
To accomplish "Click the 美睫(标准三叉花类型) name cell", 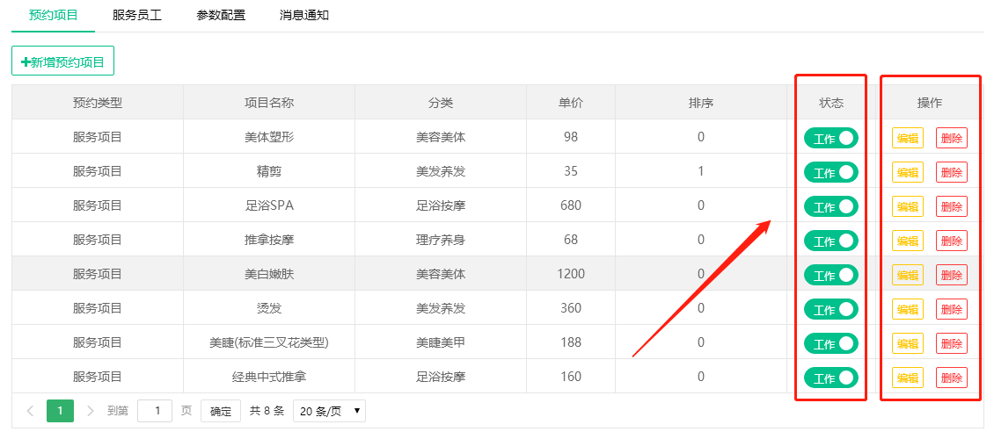I will point(269,342).
